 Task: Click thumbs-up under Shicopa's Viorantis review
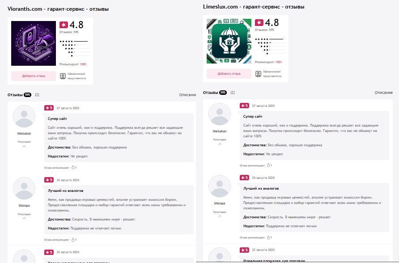(x=73, y=240)
